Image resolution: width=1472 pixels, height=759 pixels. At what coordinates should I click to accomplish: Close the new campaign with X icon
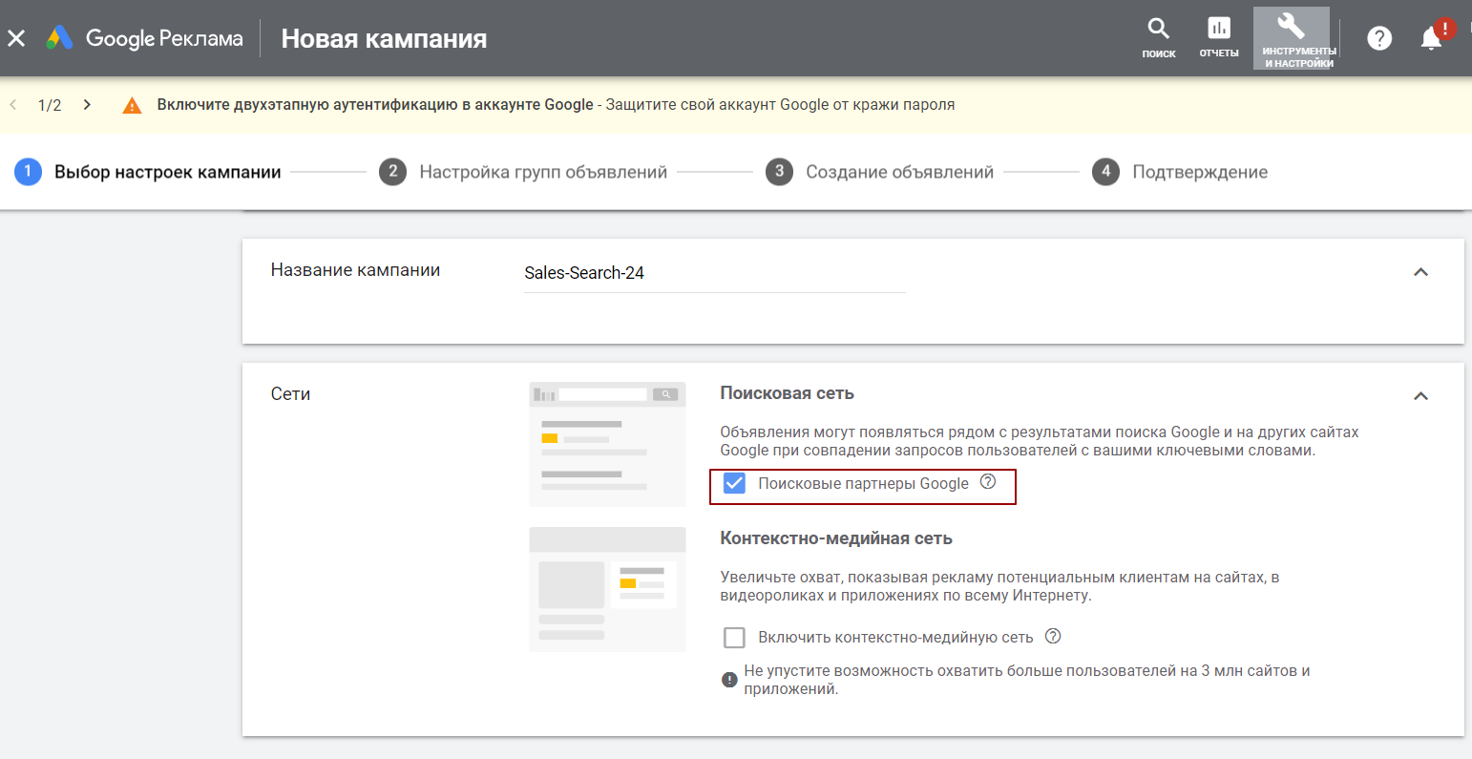16,38
